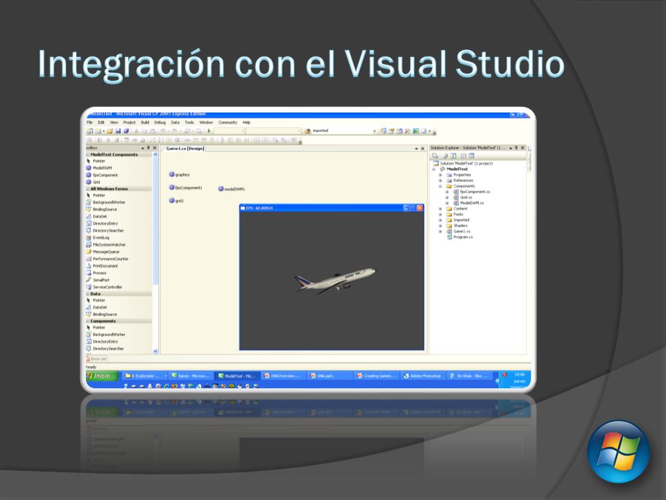Click the green Start Page toolbar icon

pyautogui.click(x=416, y=131)
